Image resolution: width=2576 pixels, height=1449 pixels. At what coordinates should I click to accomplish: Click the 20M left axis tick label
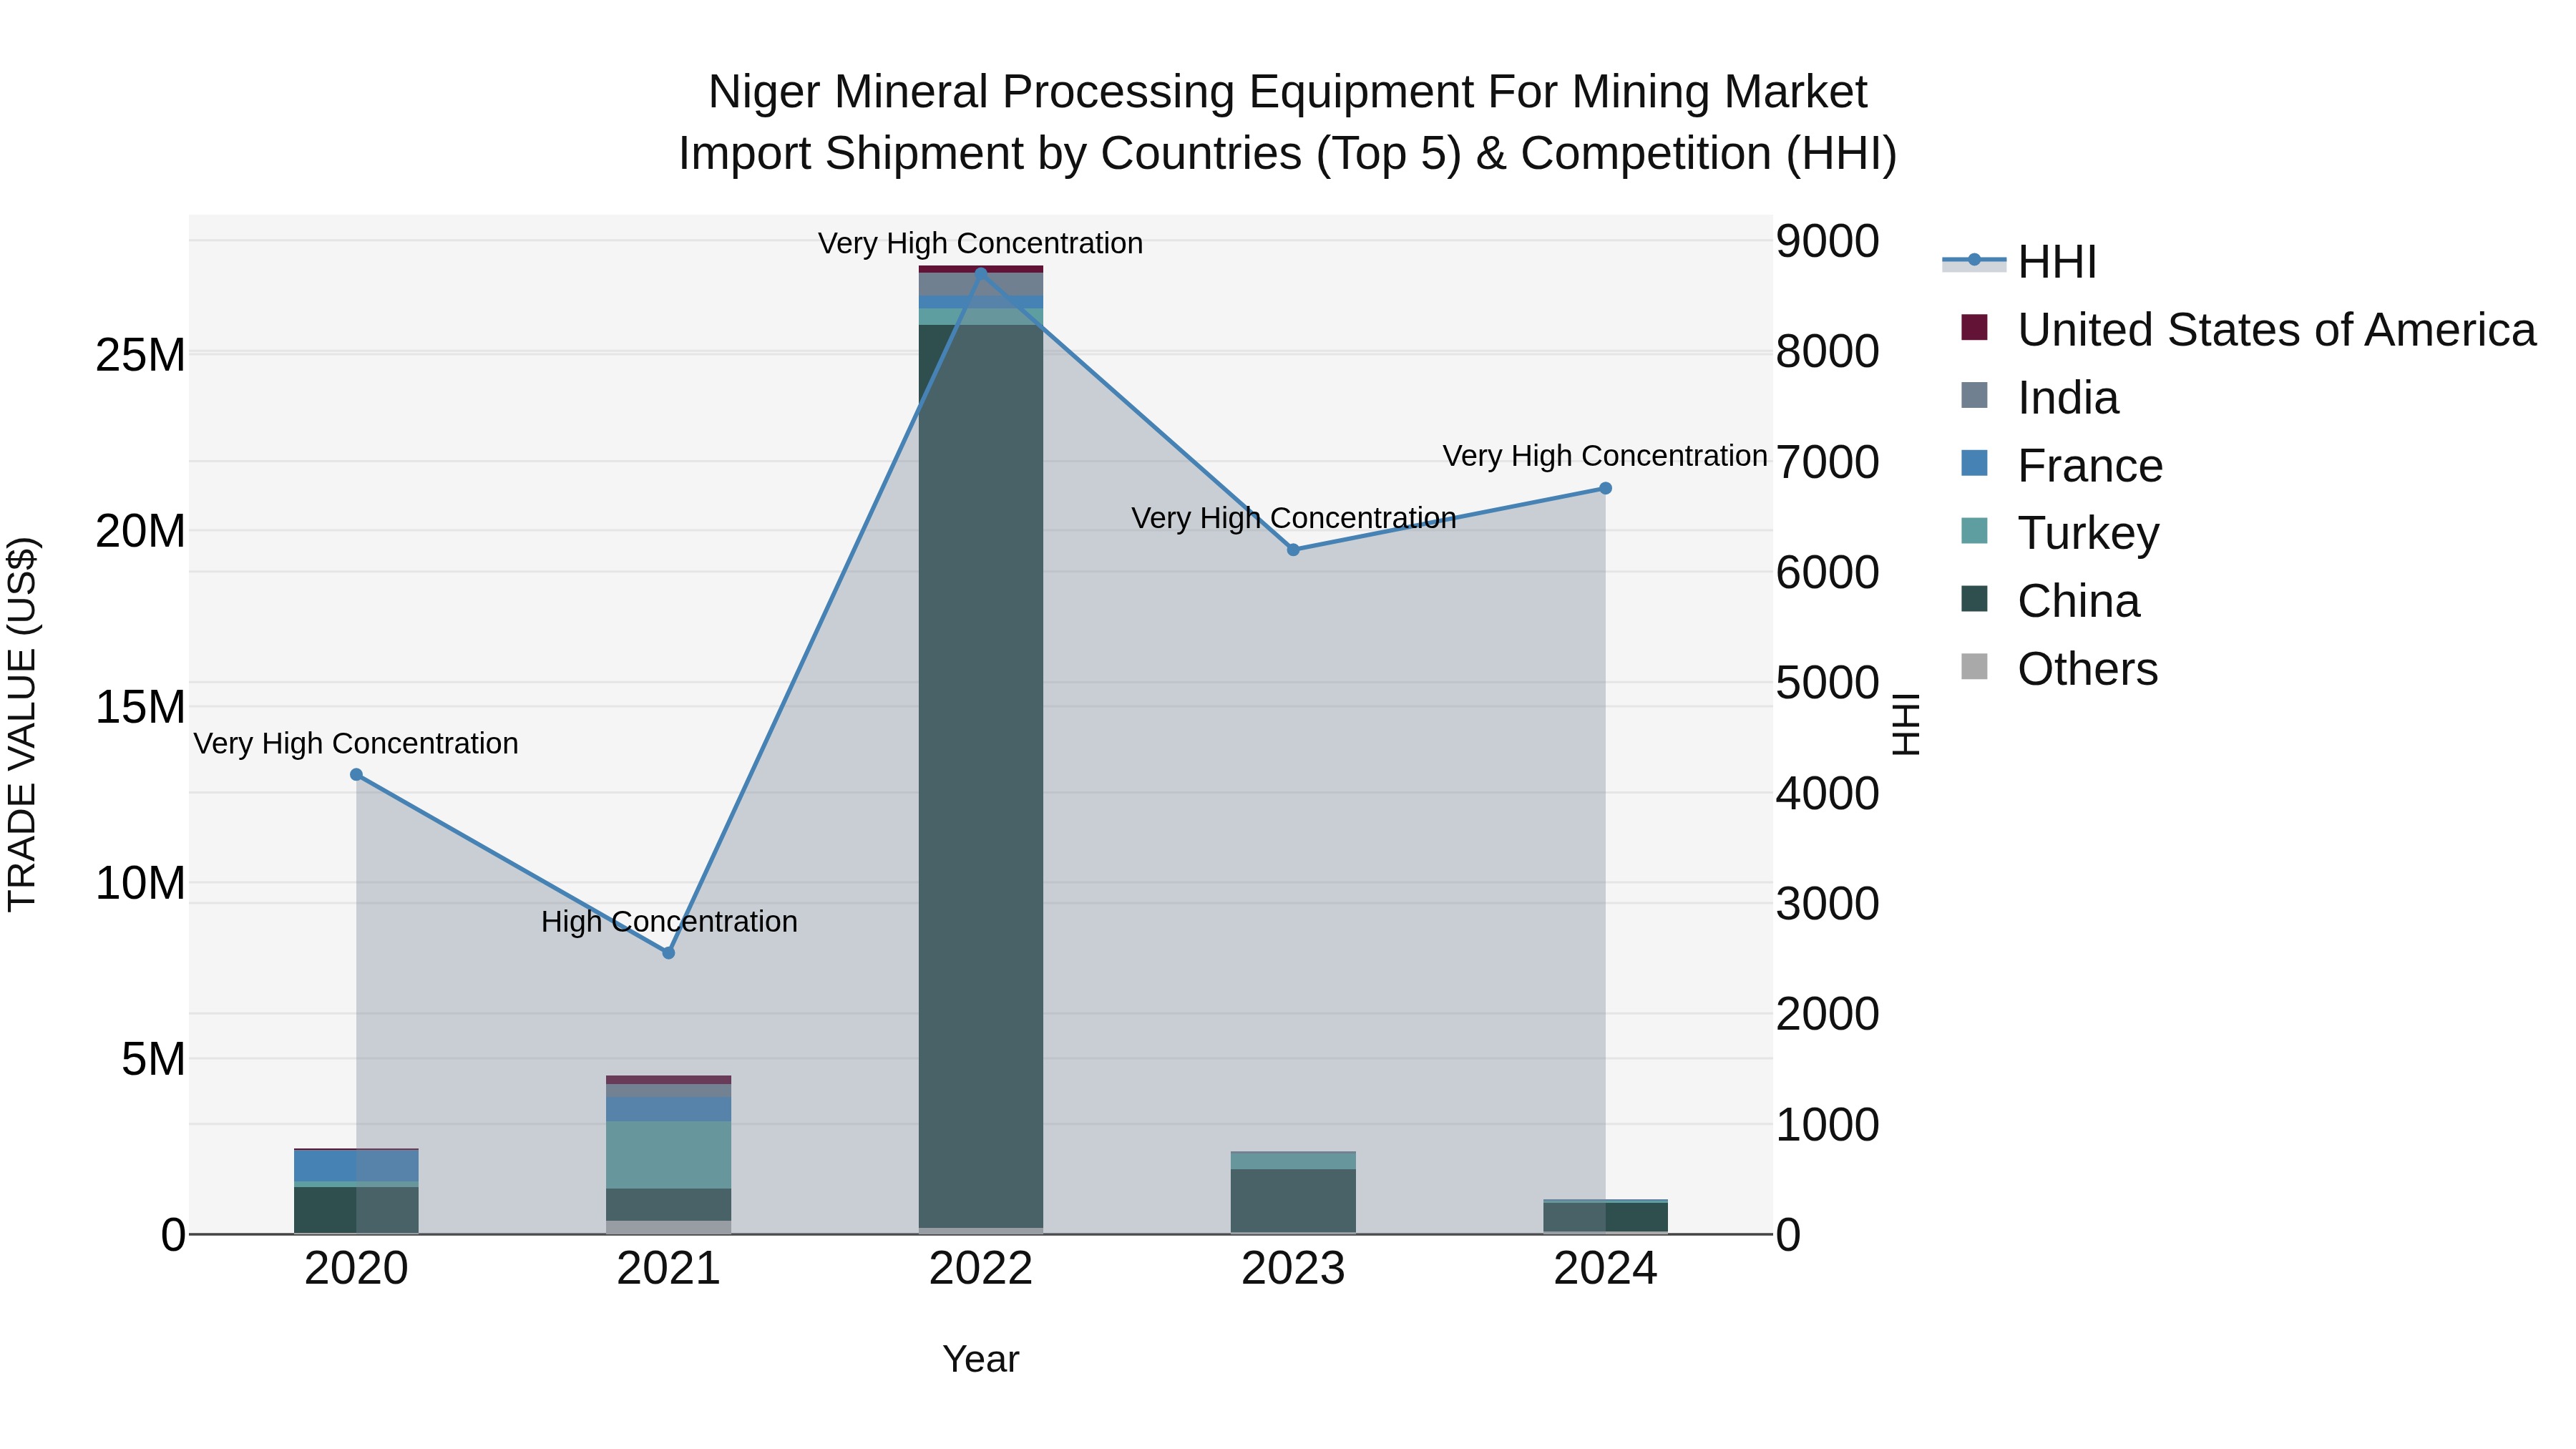click(x=141, y=532)
